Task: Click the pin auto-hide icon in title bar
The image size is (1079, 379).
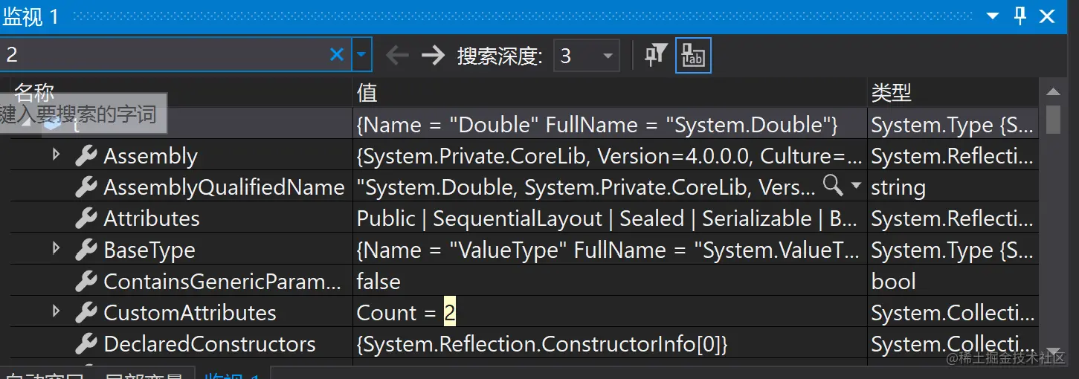Action: click(1020, 16)
